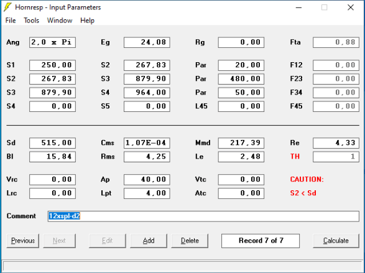Image resolution: width=365 pixels, height=273 pixels.
Task: Click the Cms label
Action: coord(108,142)
